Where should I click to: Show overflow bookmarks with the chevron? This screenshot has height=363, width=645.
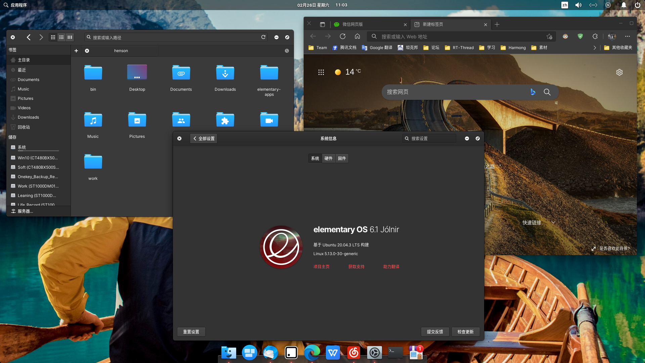[595, 48]
